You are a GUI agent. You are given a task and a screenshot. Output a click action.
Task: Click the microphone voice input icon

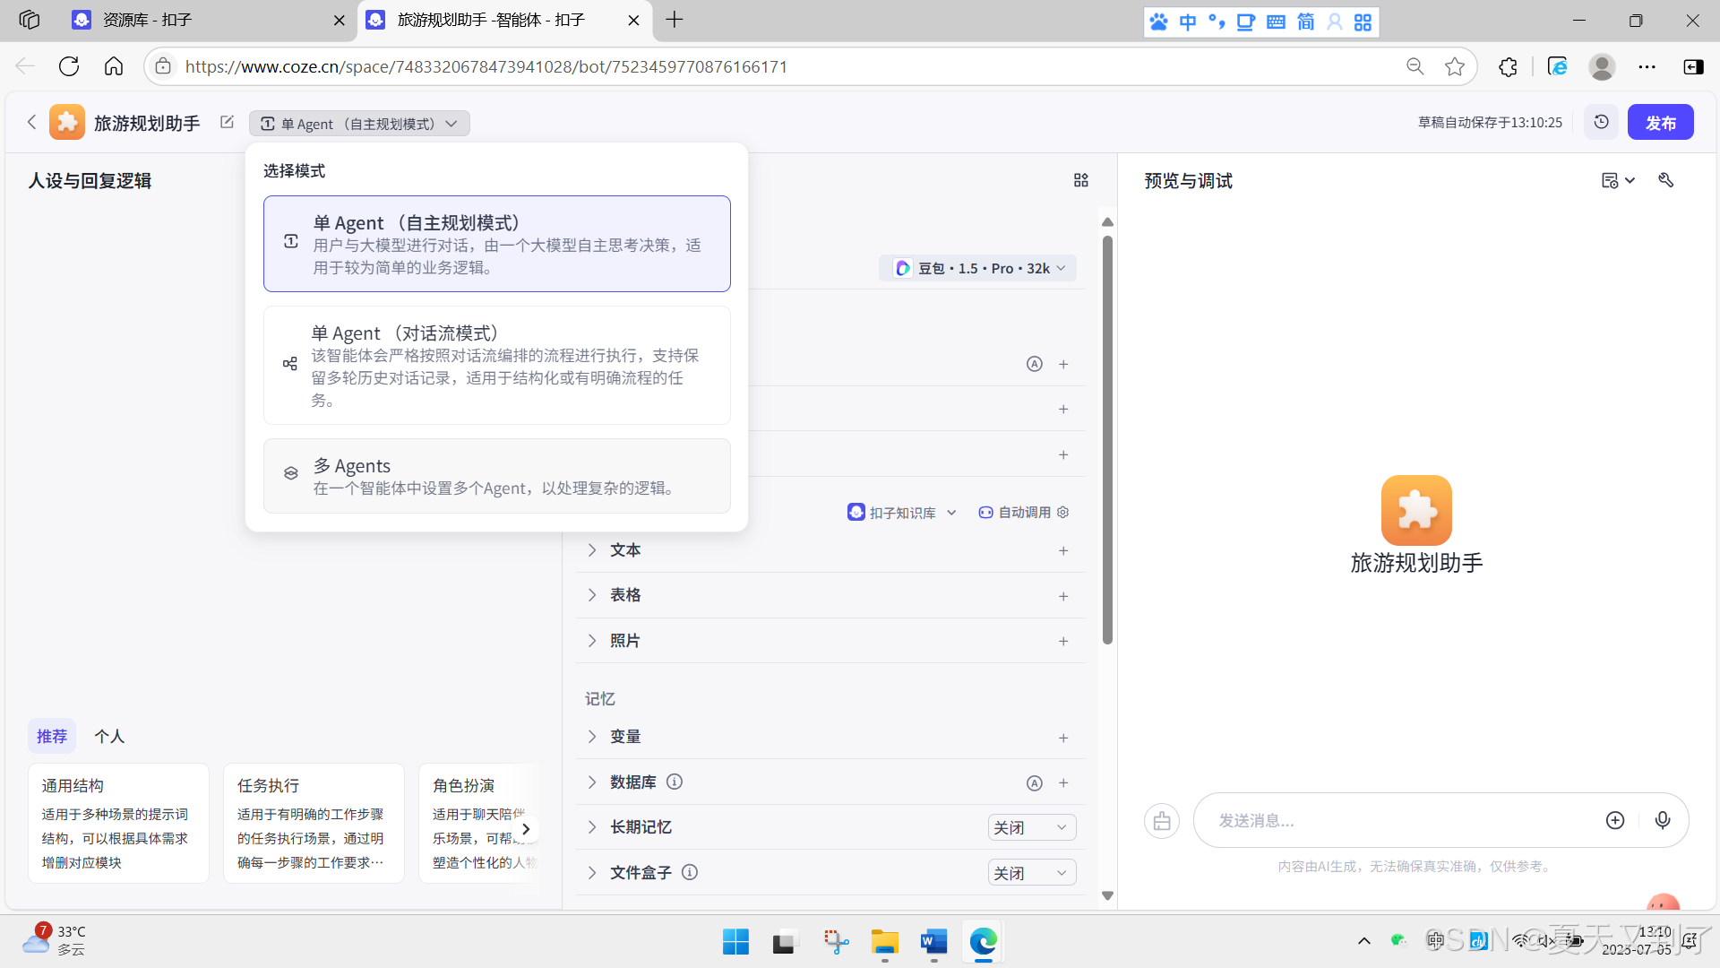[1663, 820]
